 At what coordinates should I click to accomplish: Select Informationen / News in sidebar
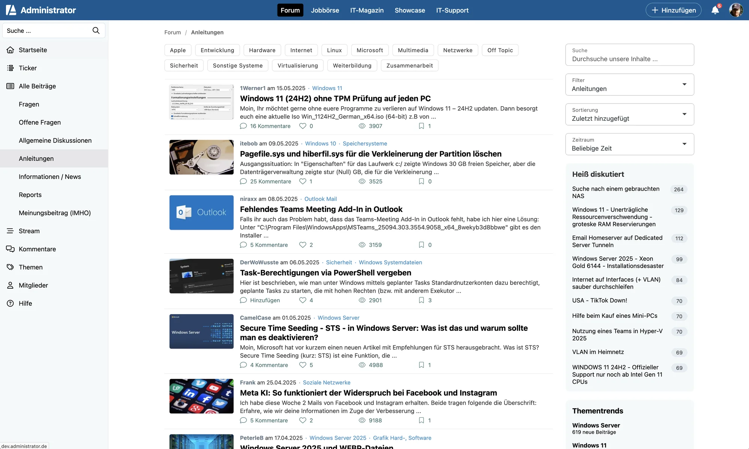(50, 177)
